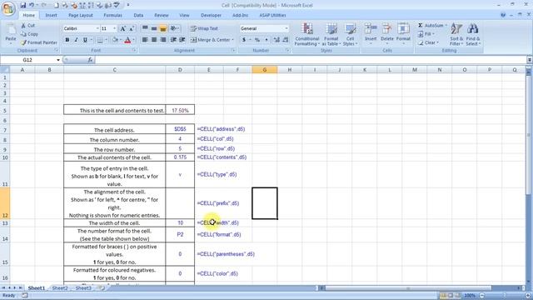Click the zoom slider in status bar
The height and width of the screenshot is (300, 533).
pos(505,296)
